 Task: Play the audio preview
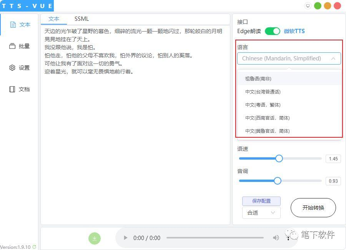point(126,238)
